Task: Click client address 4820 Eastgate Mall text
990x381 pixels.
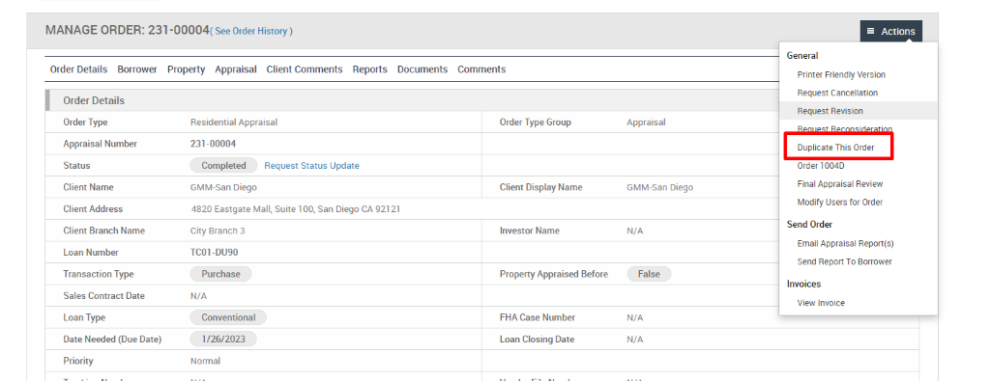Action: tap(296, 209)
